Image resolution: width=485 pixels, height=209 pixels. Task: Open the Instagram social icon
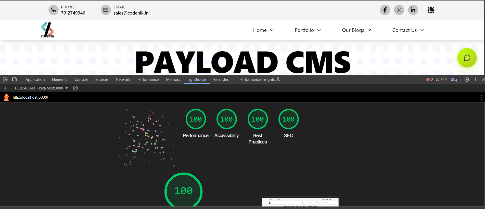click(399, 10)
